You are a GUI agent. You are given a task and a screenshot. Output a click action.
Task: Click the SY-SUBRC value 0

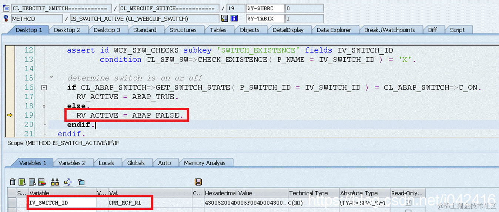click(304, 8)
